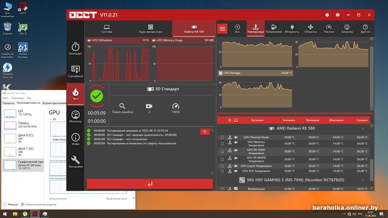Filter sensors by Other (Другое)
388x218 pixels.
click(x=365, y=29)
